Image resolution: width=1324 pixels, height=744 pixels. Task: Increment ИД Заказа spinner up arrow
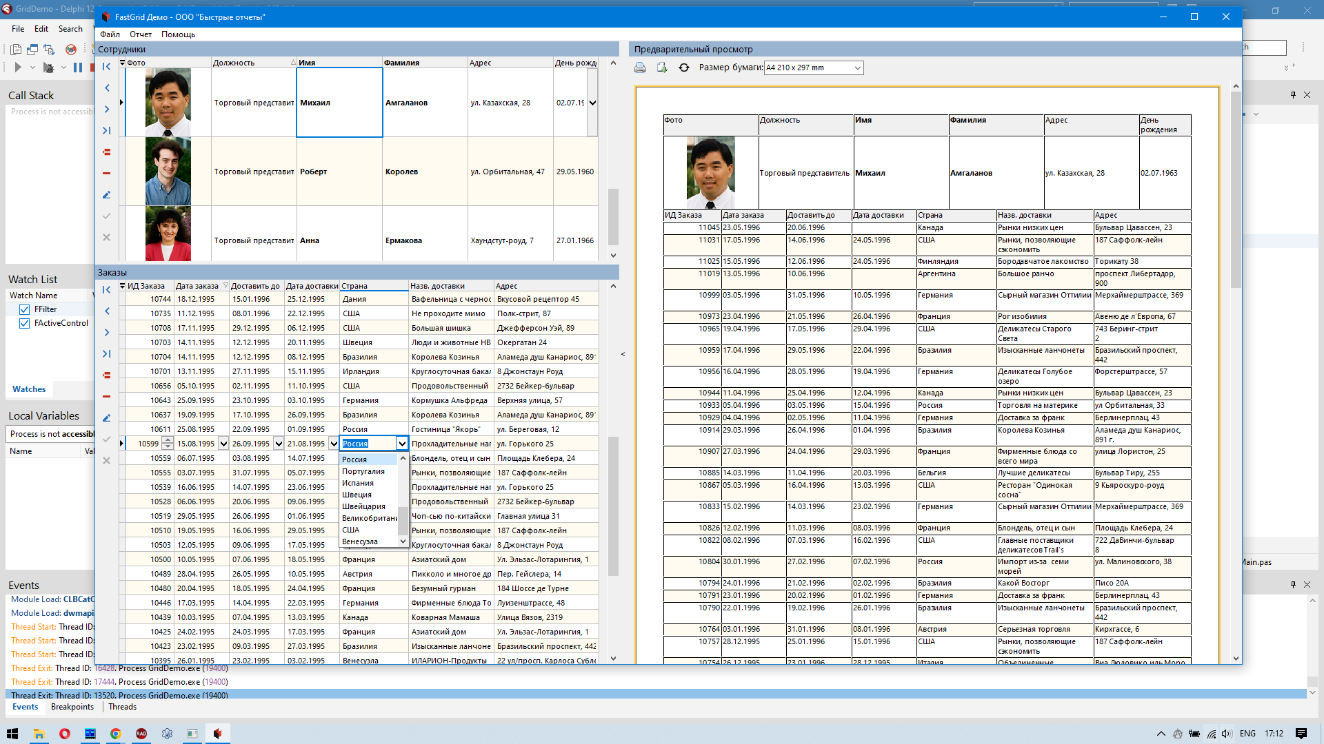pos(168,440)
